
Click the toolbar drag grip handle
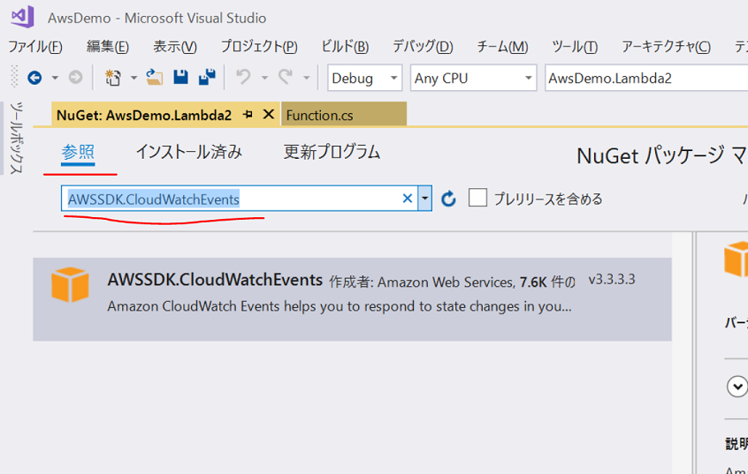click(x=14, y=77)
